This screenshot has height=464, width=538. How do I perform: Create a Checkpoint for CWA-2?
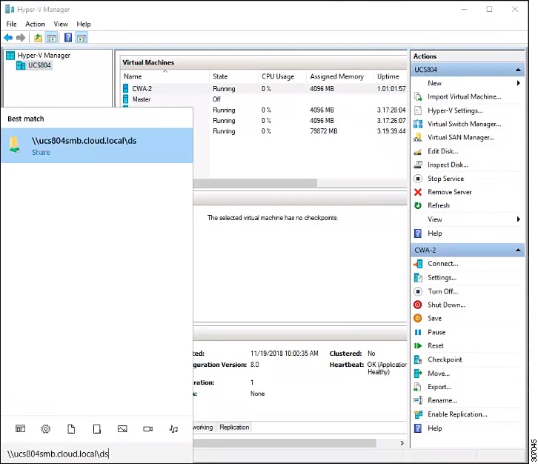click(x=445, y=359)
